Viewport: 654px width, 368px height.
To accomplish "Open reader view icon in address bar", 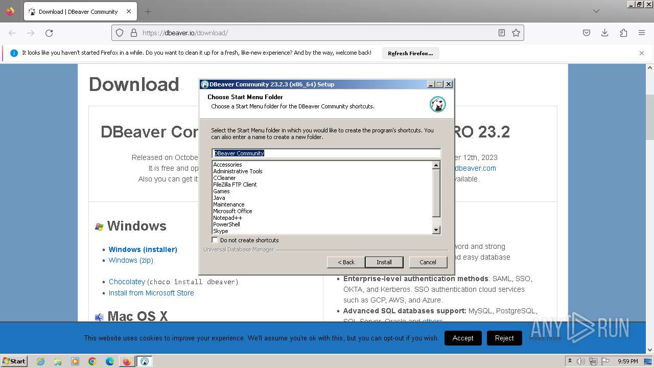I will coord(502,33).
